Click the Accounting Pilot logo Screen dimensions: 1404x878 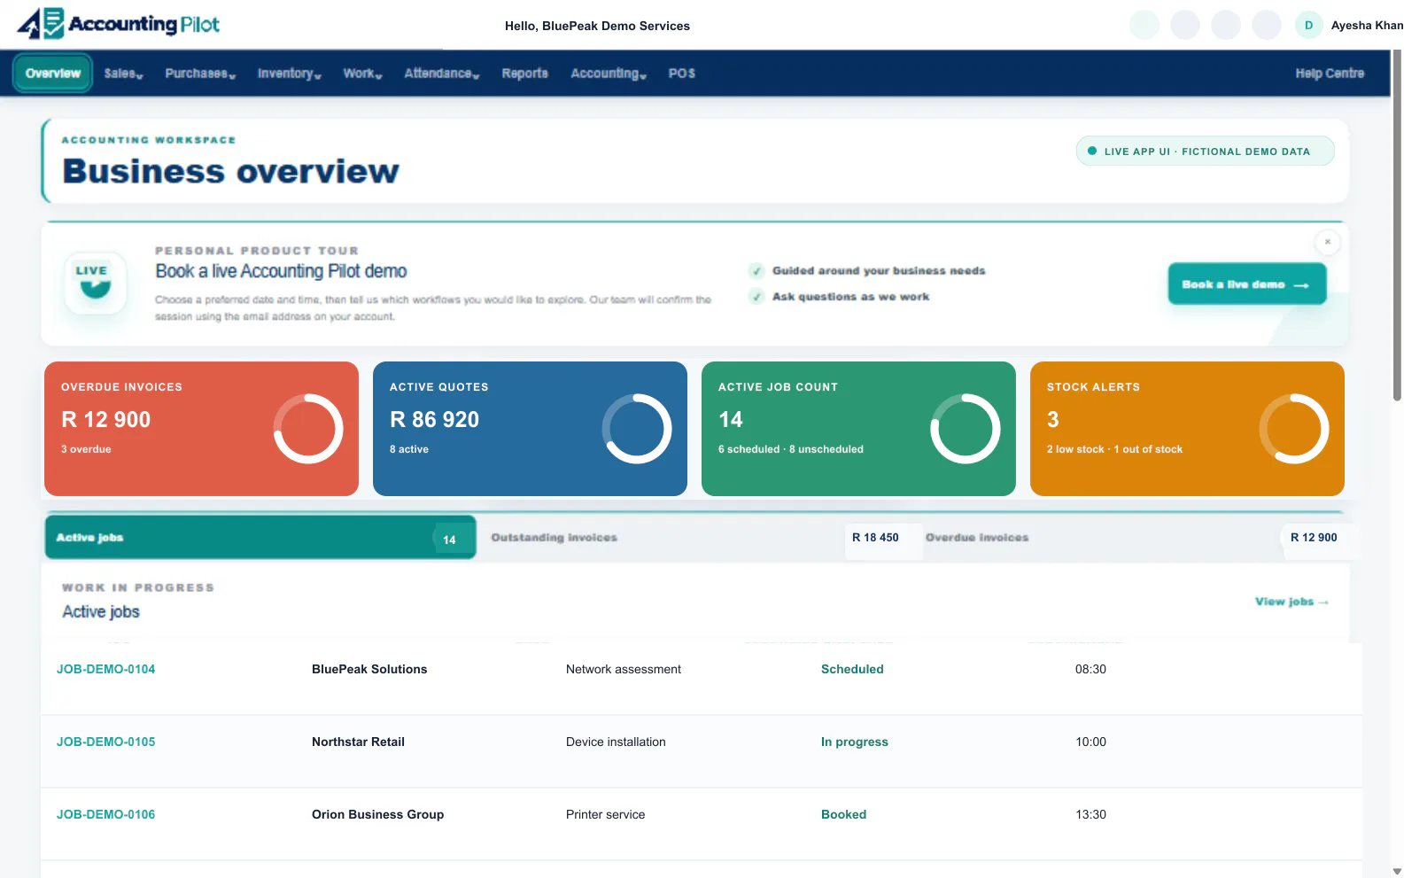click(x=119, y=24)
